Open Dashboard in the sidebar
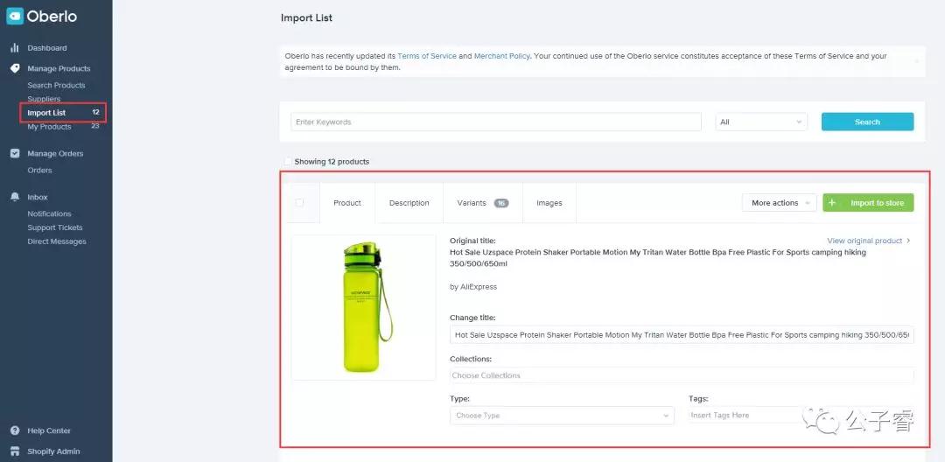This screenshot has height=462, width=945. tap(47, 48)
